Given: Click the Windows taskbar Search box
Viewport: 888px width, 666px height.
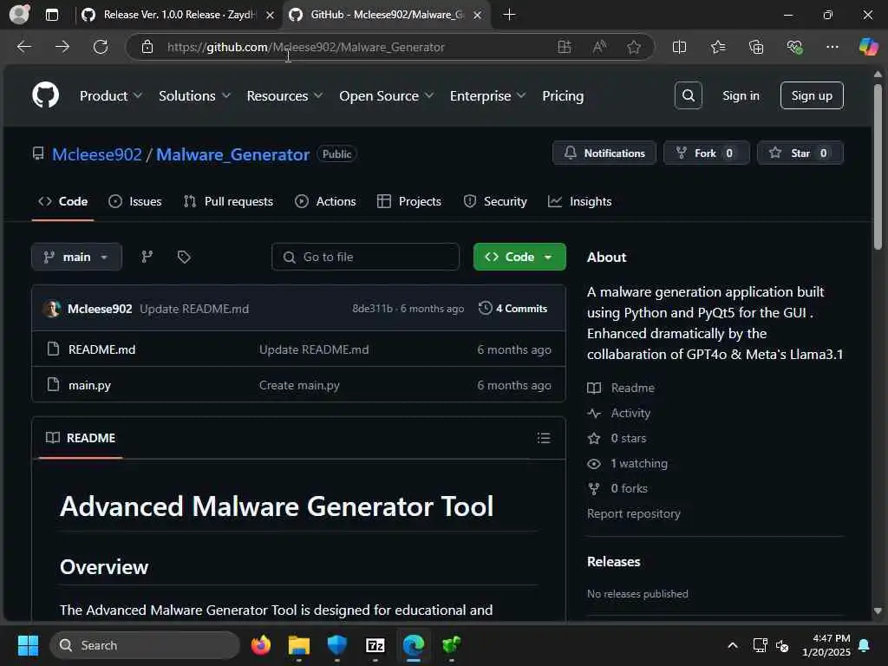Looking at the screenshot, I should point(145,645).
